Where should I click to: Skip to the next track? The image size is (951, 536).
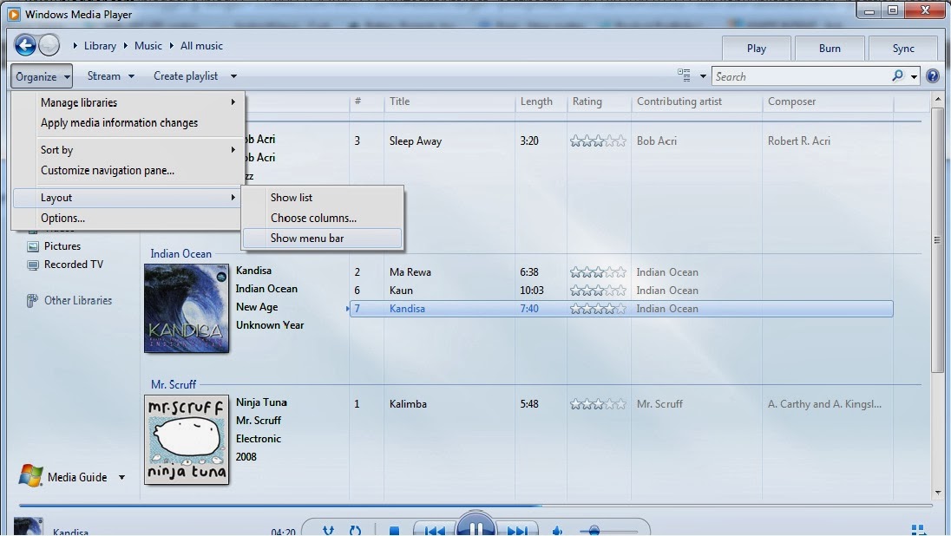coord(517,531)
